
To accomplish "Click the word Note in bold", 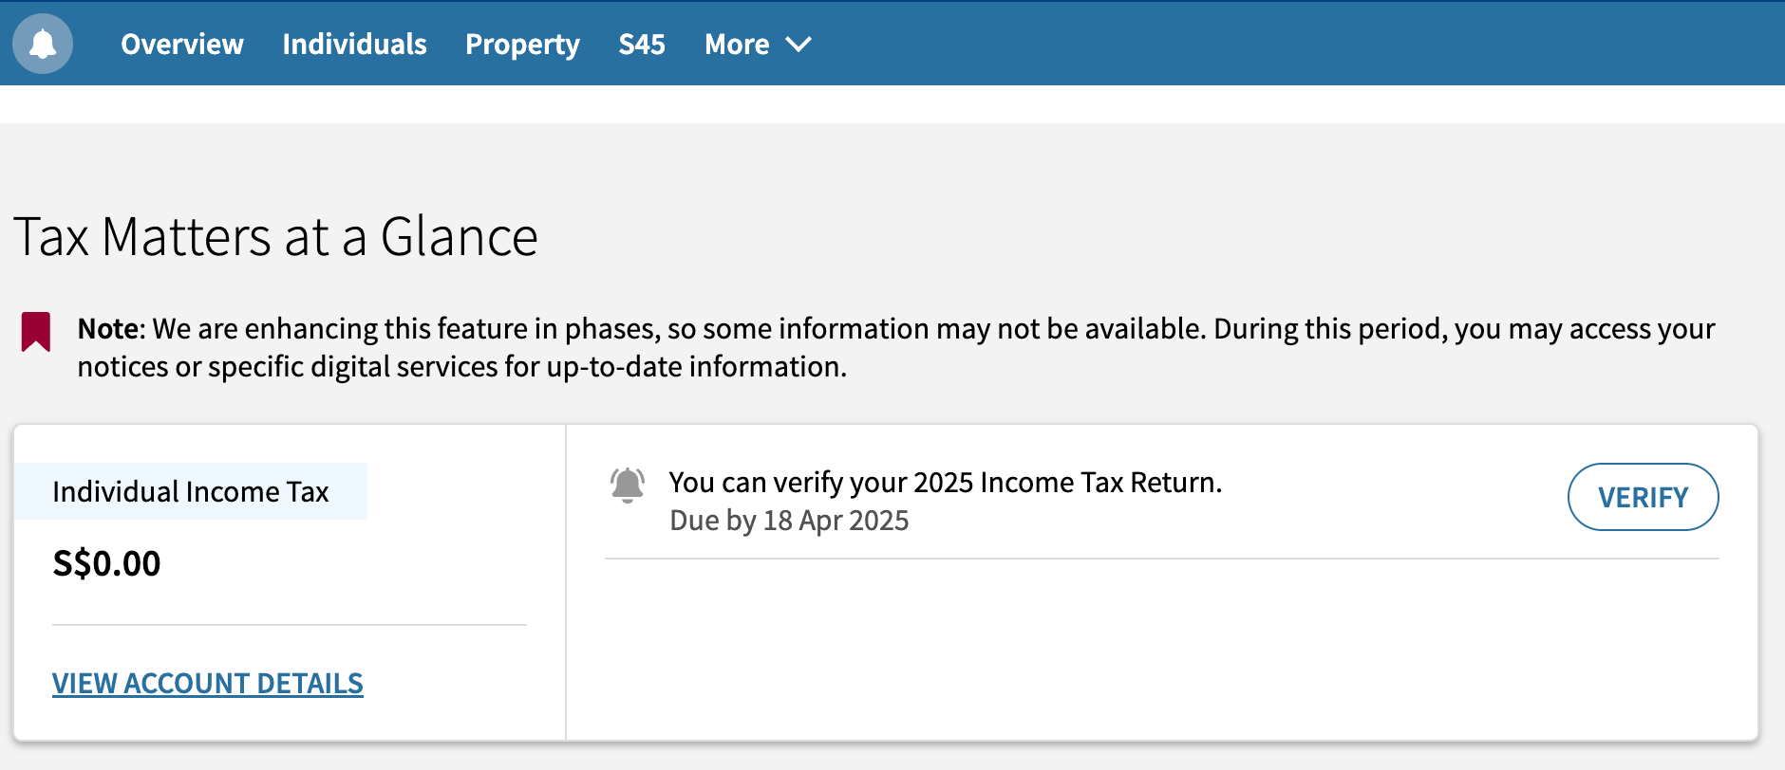I will (x=108, y=329).
